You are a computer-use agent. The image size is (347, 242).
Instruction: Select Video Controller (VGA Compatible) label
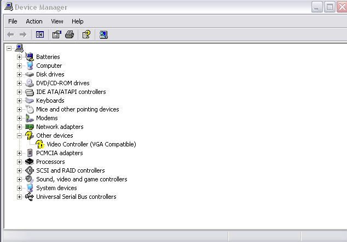pyautogui.click(x=91, y=144)
